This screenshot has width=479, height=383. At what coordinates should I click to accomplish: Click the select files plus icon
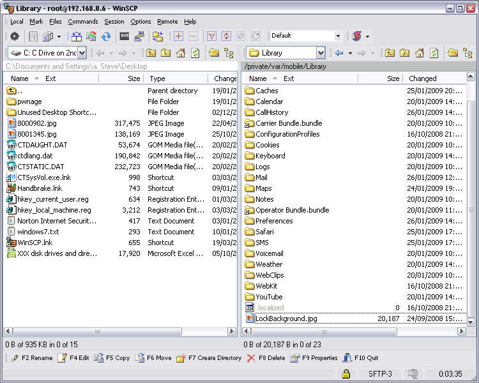click(x=178, y=36)
